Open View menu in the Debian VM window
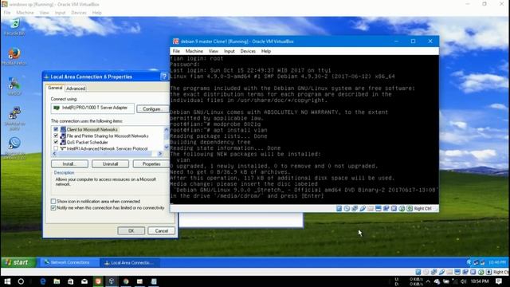 [214, 51]
